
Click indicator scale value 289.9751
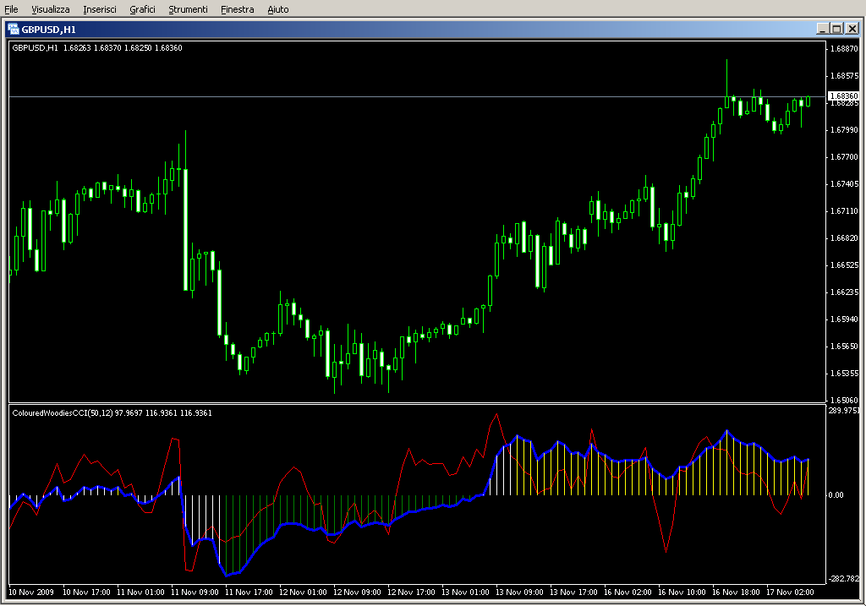844,410
